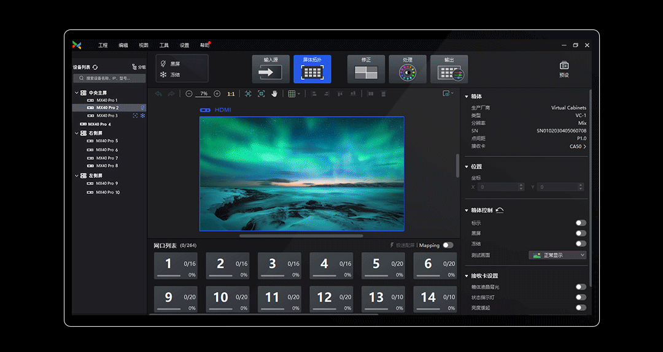This screenshot has width=663, height=352.
Task: Turn on the 状态指示灯 toggle
Action: [580, 297]
